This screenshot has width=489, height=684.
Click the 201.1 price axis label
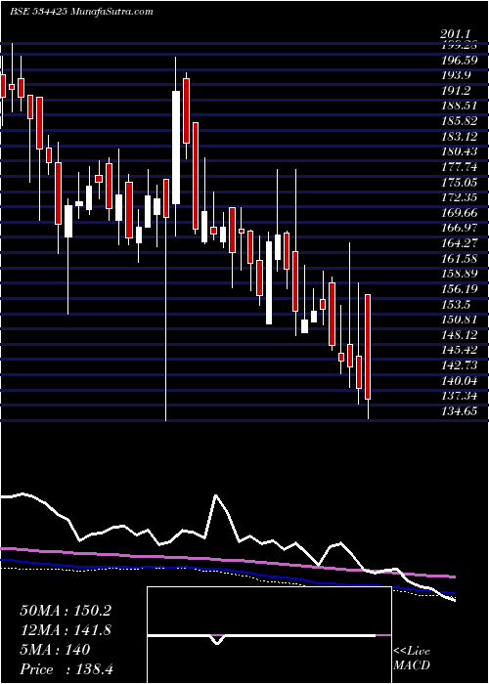click(457, 33)
